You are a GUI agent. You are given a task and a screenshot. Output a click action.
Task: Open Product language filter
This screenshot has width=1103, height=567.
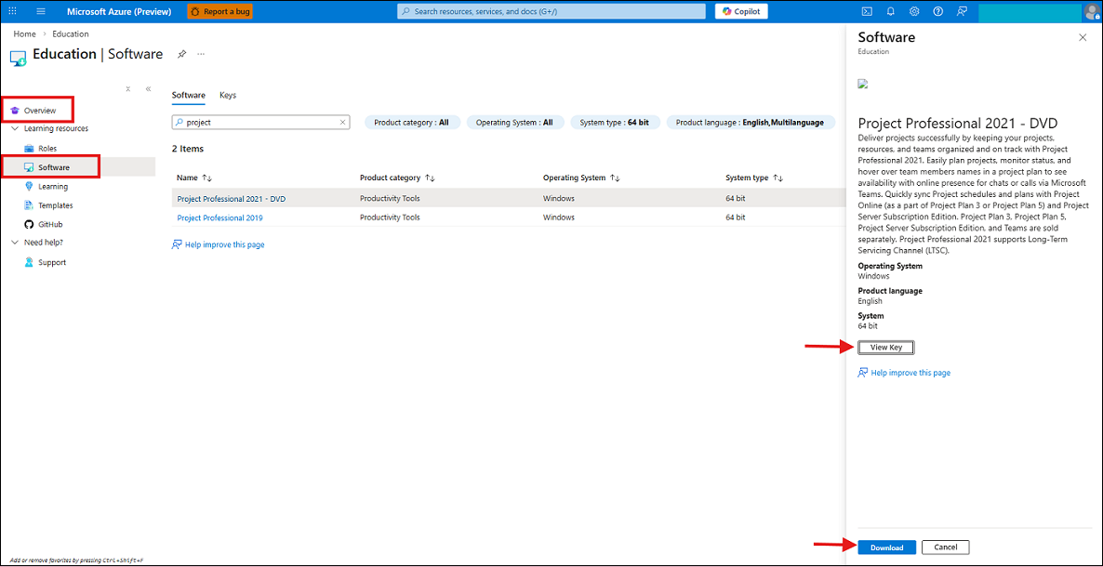(750, 123)
